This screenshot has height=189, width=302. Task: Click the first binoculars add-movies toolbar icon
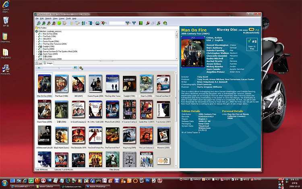click(x=39, y=23)
